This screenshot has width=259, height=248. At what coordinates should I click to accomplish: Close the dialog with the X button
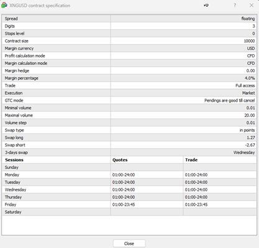252,6
